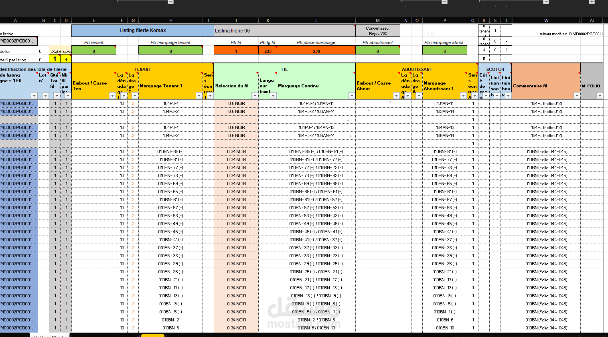Select the green Pb marquage about. value cell
Image resolution: width=608 pixels, height=337 pixels.
point(445,50)
